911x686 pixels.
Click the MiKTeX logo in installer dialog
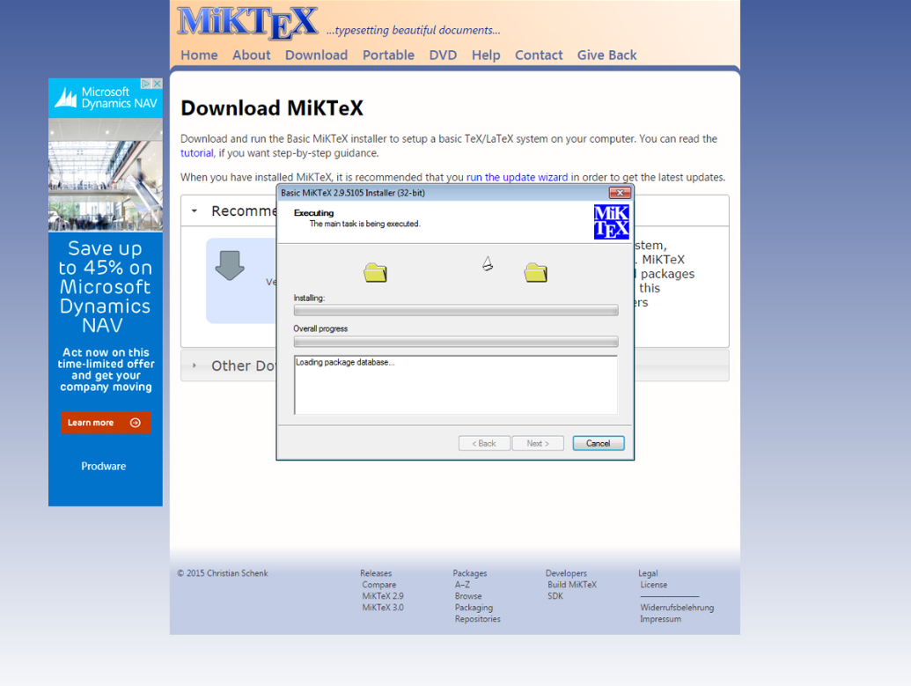pyautogui.click(x=611, y=222)
